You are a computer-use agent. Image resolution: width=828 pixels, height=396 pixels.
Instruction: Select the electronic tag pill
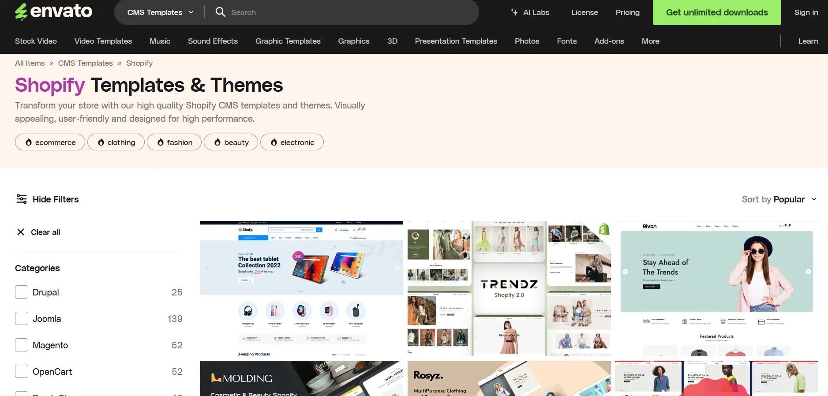(x=292, y=142)
